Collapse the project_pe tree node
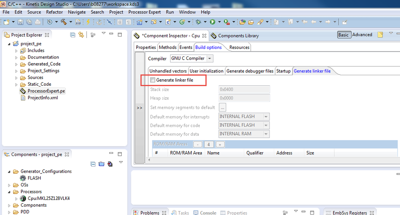This screenshot has width=400, height=215. pos(9,44)
